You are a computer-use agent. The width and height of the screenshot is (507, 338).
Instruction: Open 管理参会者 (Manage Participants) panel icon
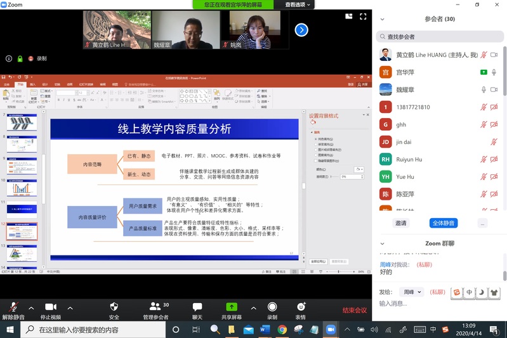click(155, 307)
